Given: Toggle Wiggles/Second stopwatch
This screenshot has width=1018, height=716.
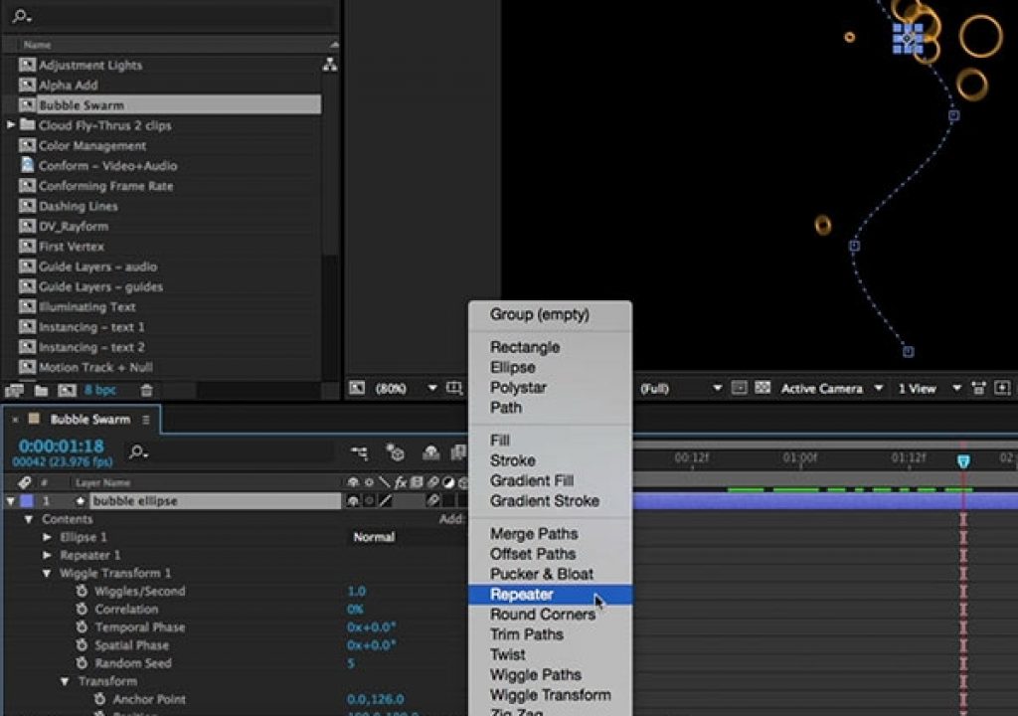Looking at the screenshot, I should coord(82,591).
